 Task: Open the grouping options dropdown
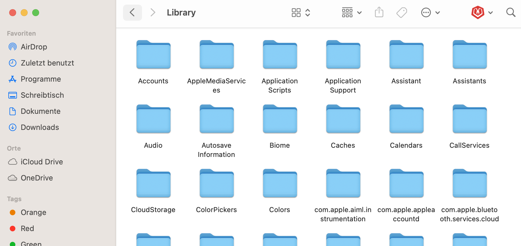(x=351, y=13)
